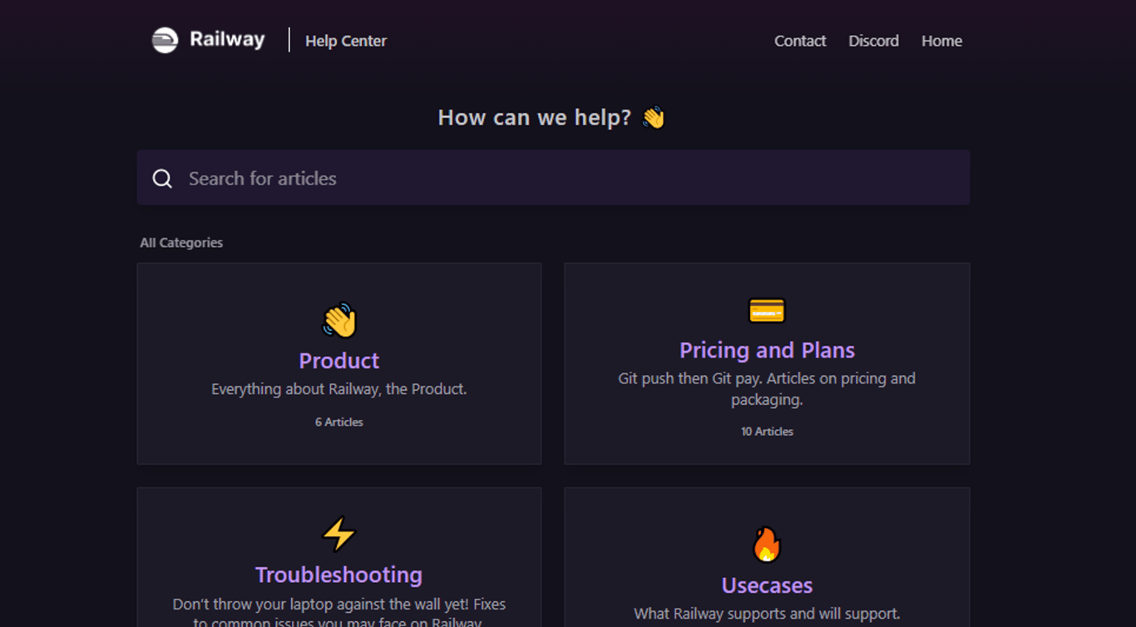Click the "6 Articles" count text
The width and height of the screenshot is (1136, 627).
click(x=339, y=422)
